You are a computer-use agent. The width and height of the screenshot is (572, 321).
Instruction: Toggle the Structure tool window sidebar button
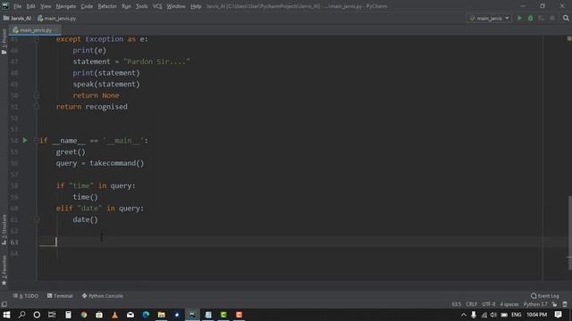(4, 229)
